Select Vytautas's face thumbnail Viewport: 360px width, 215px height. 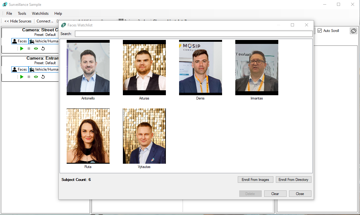coord(144,136)
